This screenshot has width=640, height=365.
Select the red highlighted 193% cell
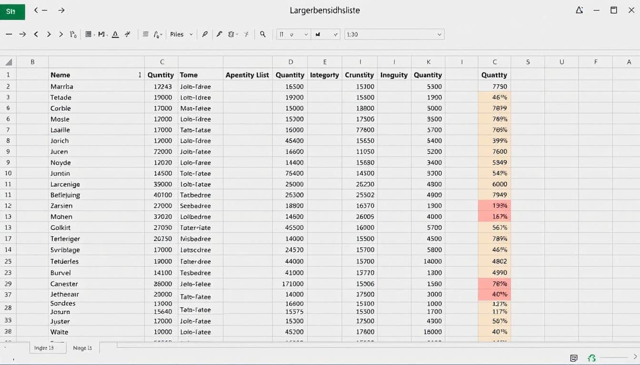coord(494,206)
